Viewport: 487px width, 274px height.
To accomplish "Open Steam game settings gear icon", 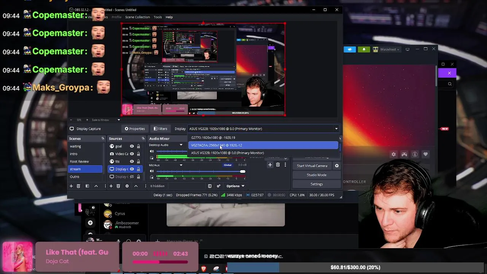I will (x=393, y=154).
